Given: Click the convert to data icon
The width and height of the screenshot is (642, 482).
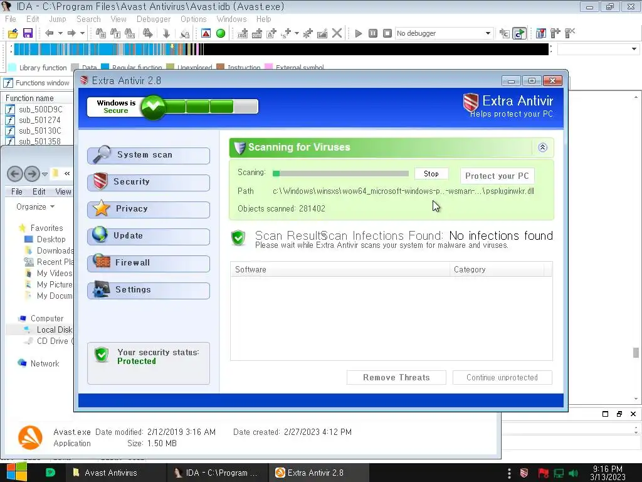Looking at the screenshot, I should [257, 33].
